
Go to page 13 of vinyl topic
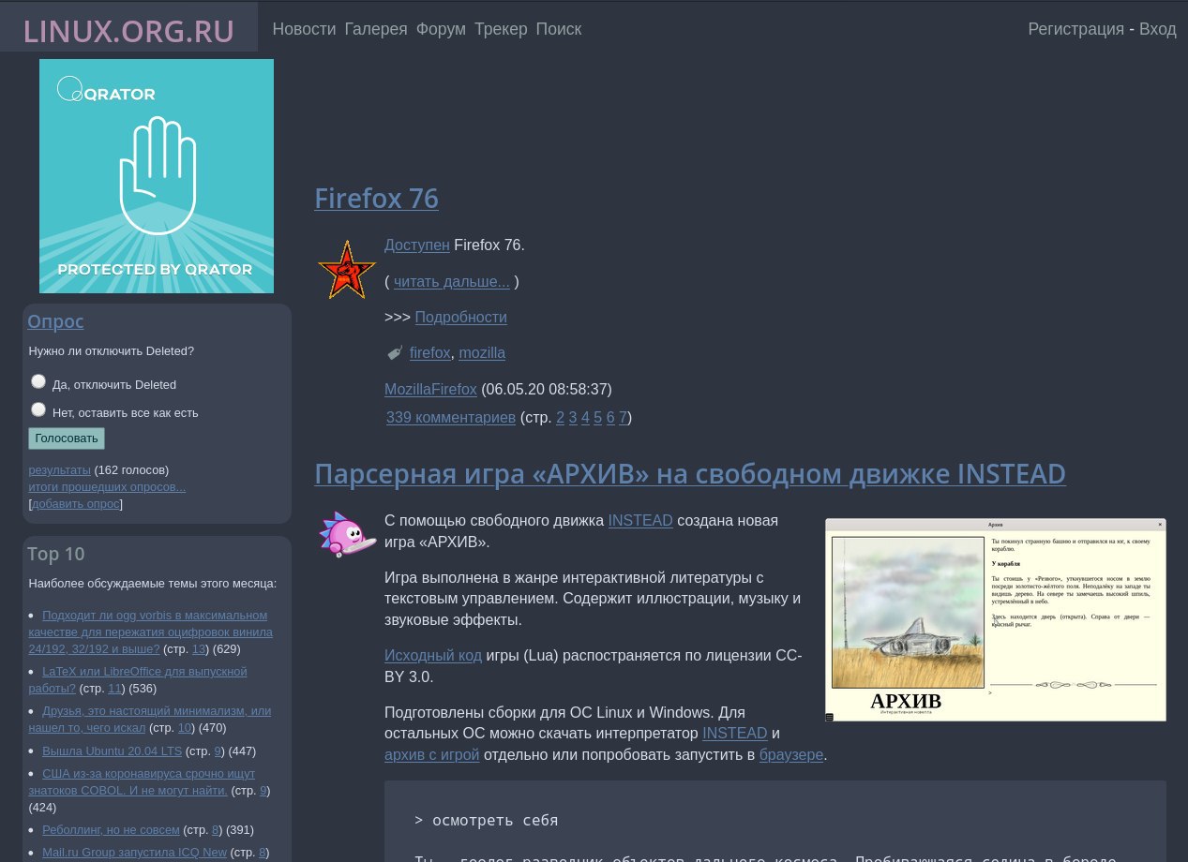[199, 648]
